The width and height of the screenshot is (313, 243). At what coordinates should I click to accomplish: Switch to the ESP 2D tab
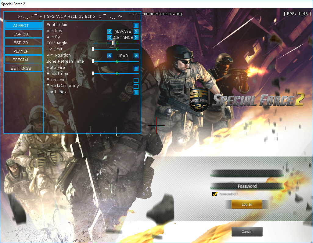coord(23,42)
